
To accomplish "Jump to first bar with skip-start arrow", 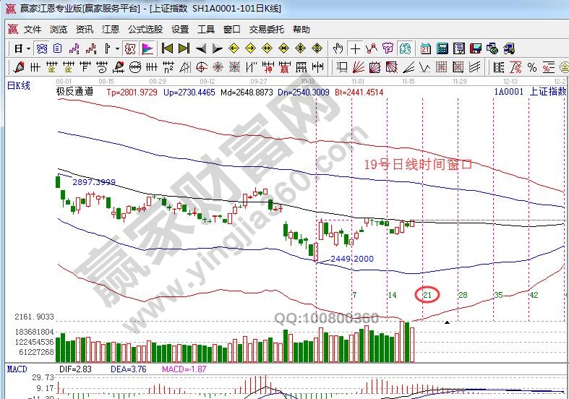I will [x=167, y=48].
